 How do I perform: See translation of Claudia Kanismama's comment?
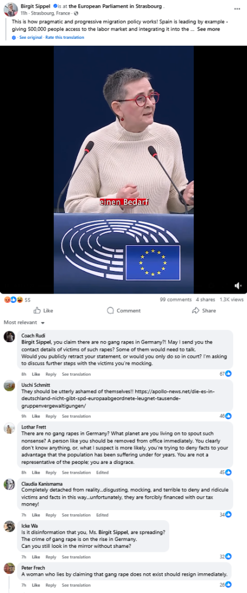point(76,515)
